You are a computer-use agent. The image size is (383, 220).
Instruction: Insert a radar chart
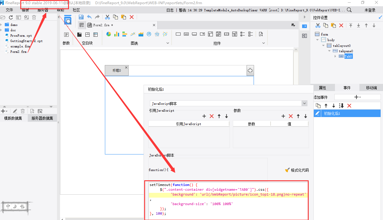click(x=157, y=34)
